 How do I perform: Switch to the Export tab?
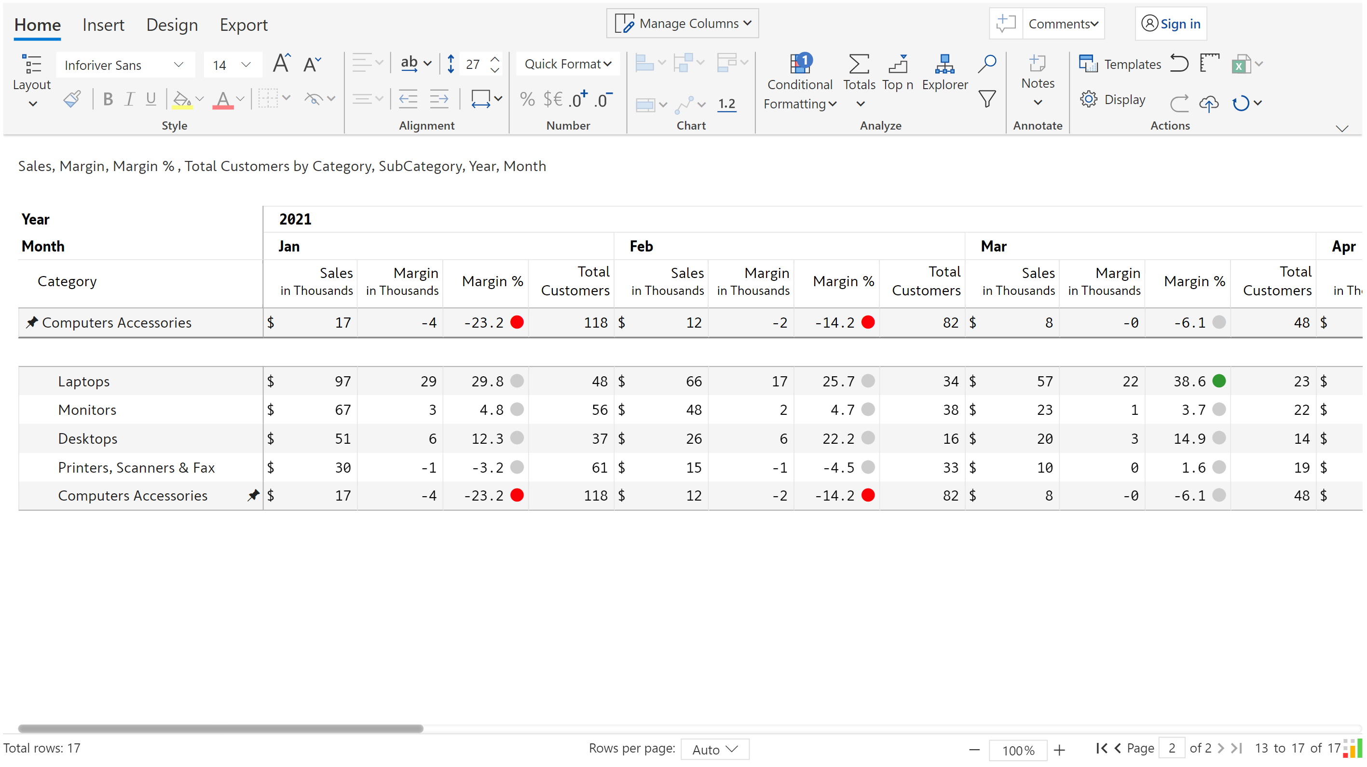[244, 25]
